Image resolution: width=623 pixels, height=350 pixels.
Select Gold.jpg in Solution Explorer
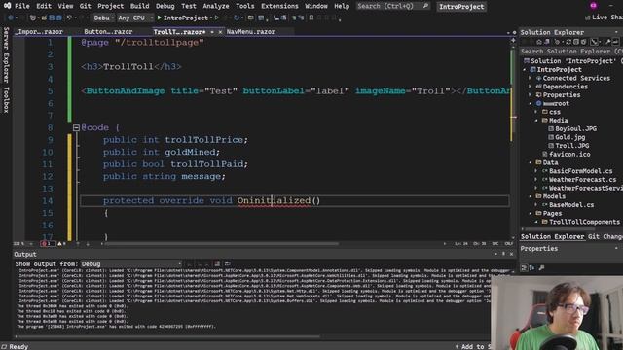point(569,137)
